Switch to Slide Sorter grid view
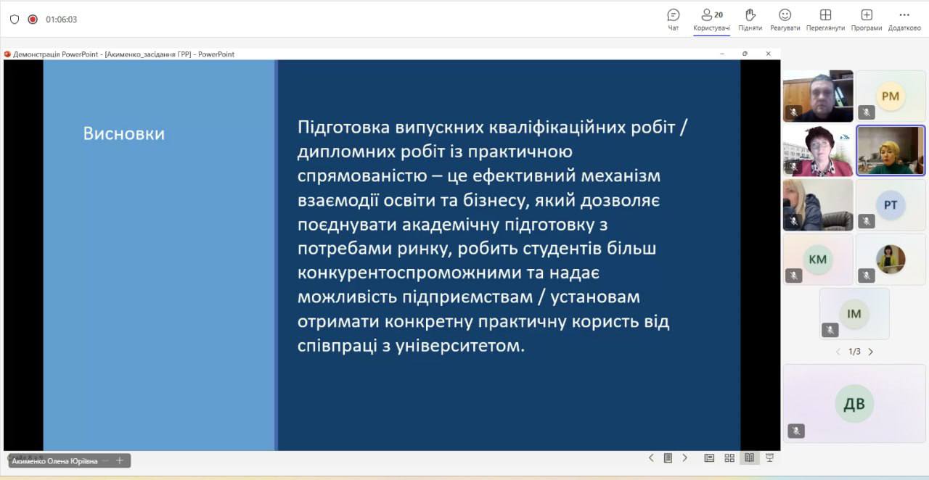The width and height of the screenshot is (929, 480). click(x=729, y=458)
